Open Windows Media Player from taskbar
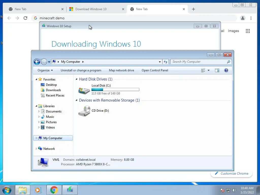 [x=38, y=190]
